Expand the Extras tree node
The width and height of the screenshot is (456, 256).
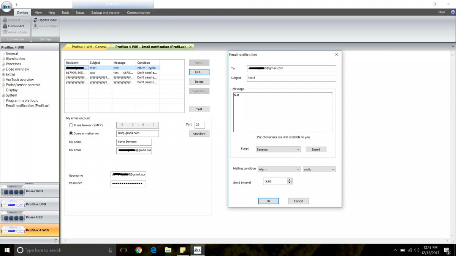[x=3, y=74]
